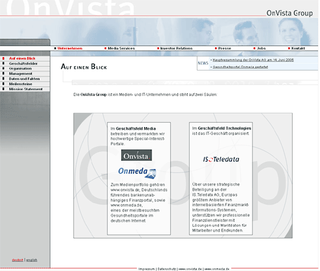
Task: Select the Presse menu item
Action: [224, 49]
